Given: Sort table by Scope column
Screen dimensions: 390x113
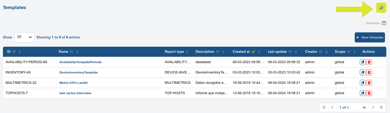Looking at the screenshot, I should pyautogui.click(x=349, y=52).
